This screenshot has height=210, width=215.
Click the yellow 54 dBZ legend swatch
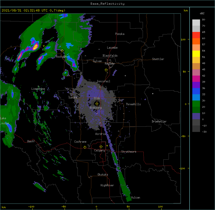196,54
